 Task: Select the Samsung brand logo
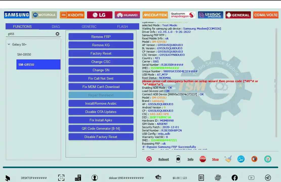17,15
